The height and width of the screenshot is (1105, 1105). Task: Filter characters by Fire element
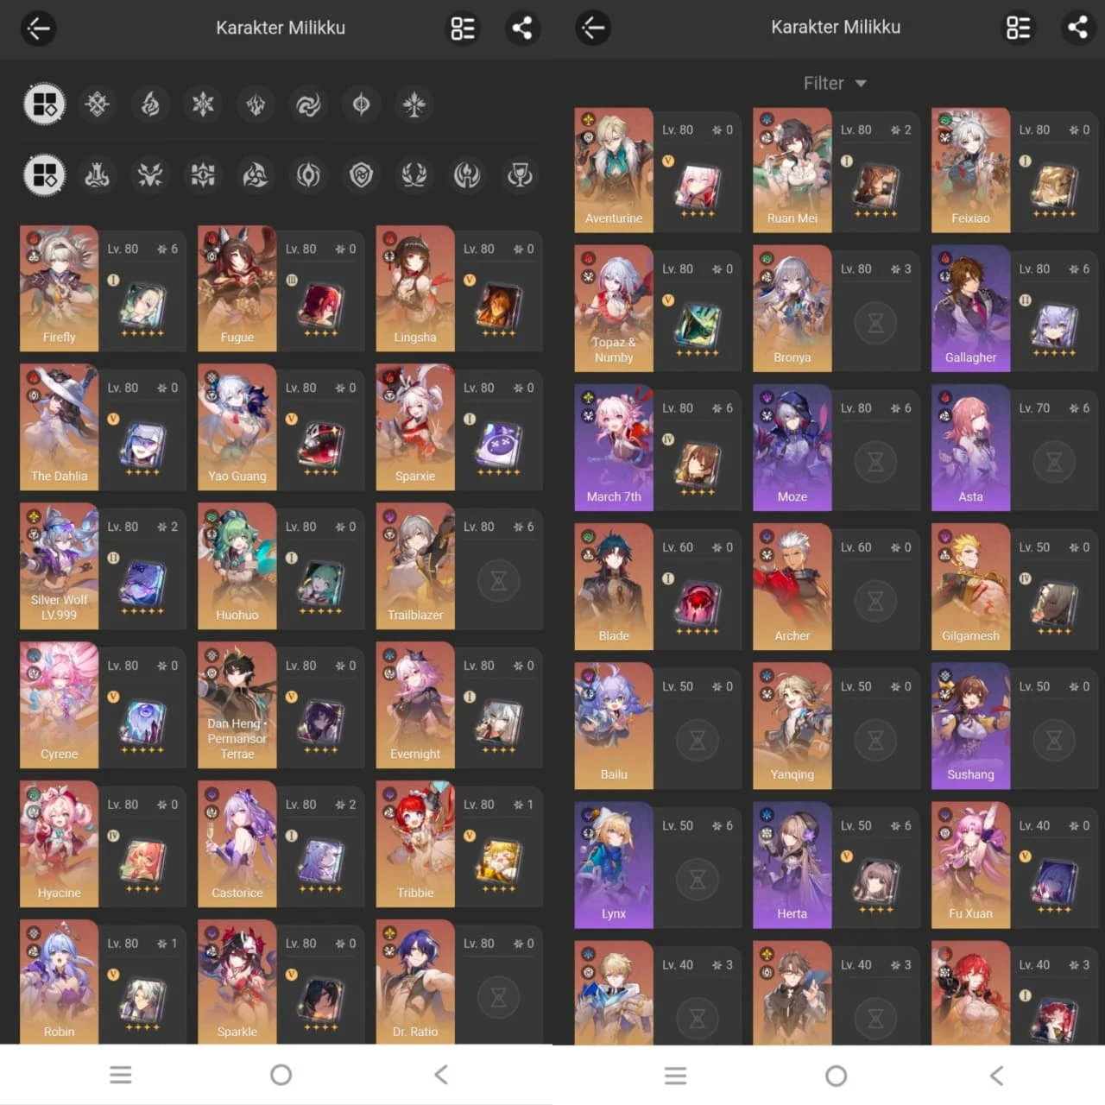150,104
